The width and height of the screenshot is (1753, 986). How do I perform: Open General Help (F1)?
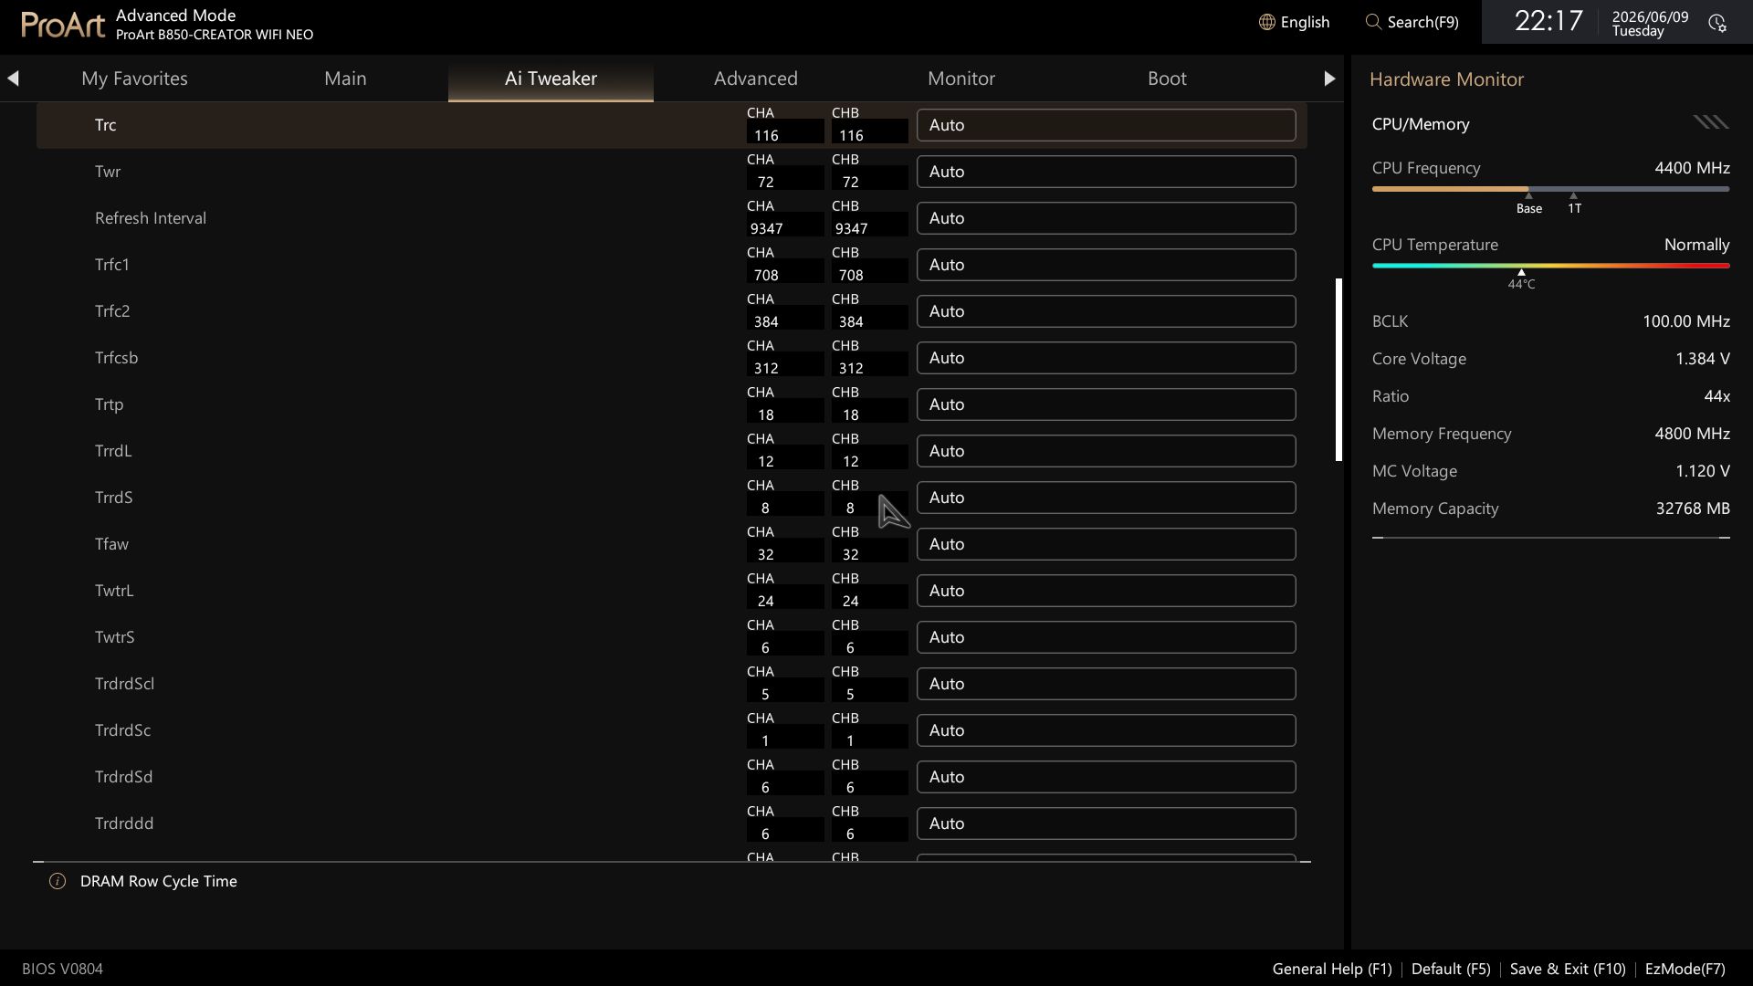1332,969
